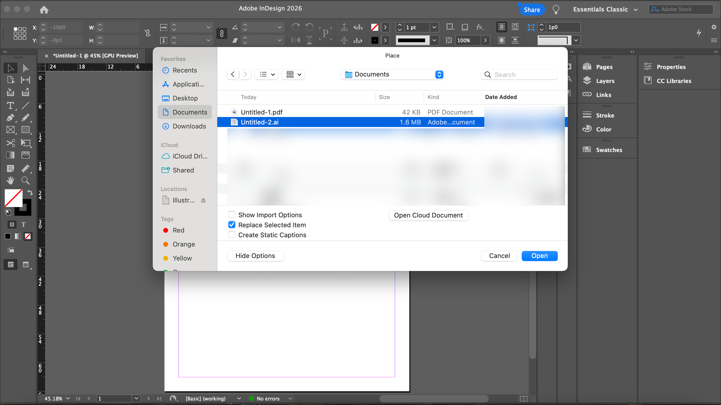Click the Open Cloud Document button
This screenshot has height=405, width=721.
(x=428, y=215)
